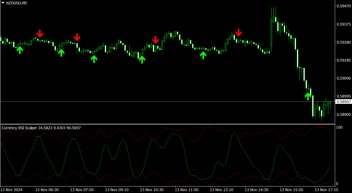Select the third red sell arrow signal

click(156, 40)
